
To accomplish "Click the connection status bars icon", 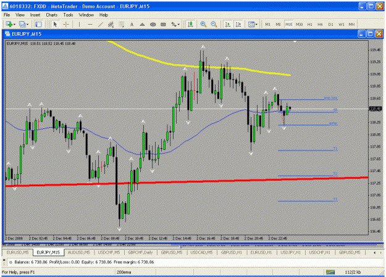I will point(330,272).
